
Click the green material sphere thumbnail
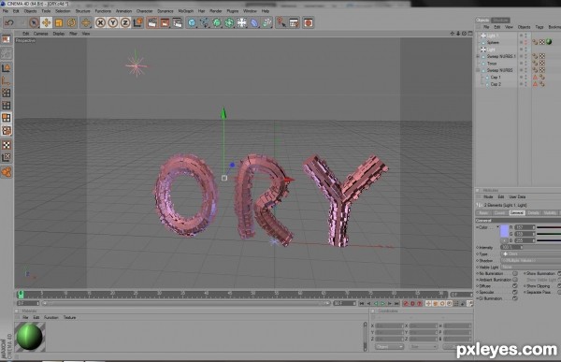tap(30, 337)
